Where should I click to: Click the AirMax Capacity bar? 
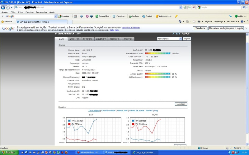[157, 77]
